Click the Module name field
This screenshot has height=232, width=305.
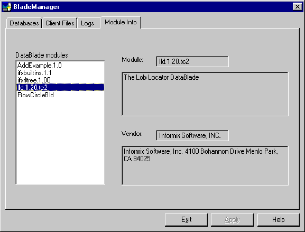pos(192,62)
